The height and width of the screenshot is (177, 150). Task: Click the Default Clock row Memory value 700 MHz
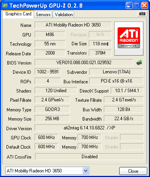[90, 147]
